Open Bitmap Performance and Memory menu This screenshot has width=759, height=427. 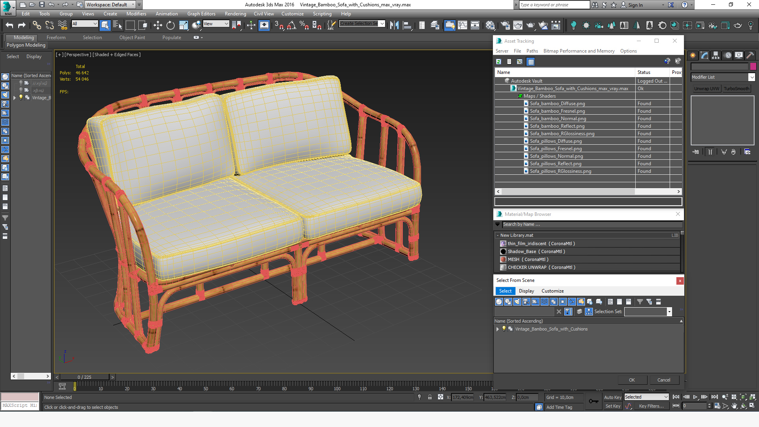click(x=579, y=51)
